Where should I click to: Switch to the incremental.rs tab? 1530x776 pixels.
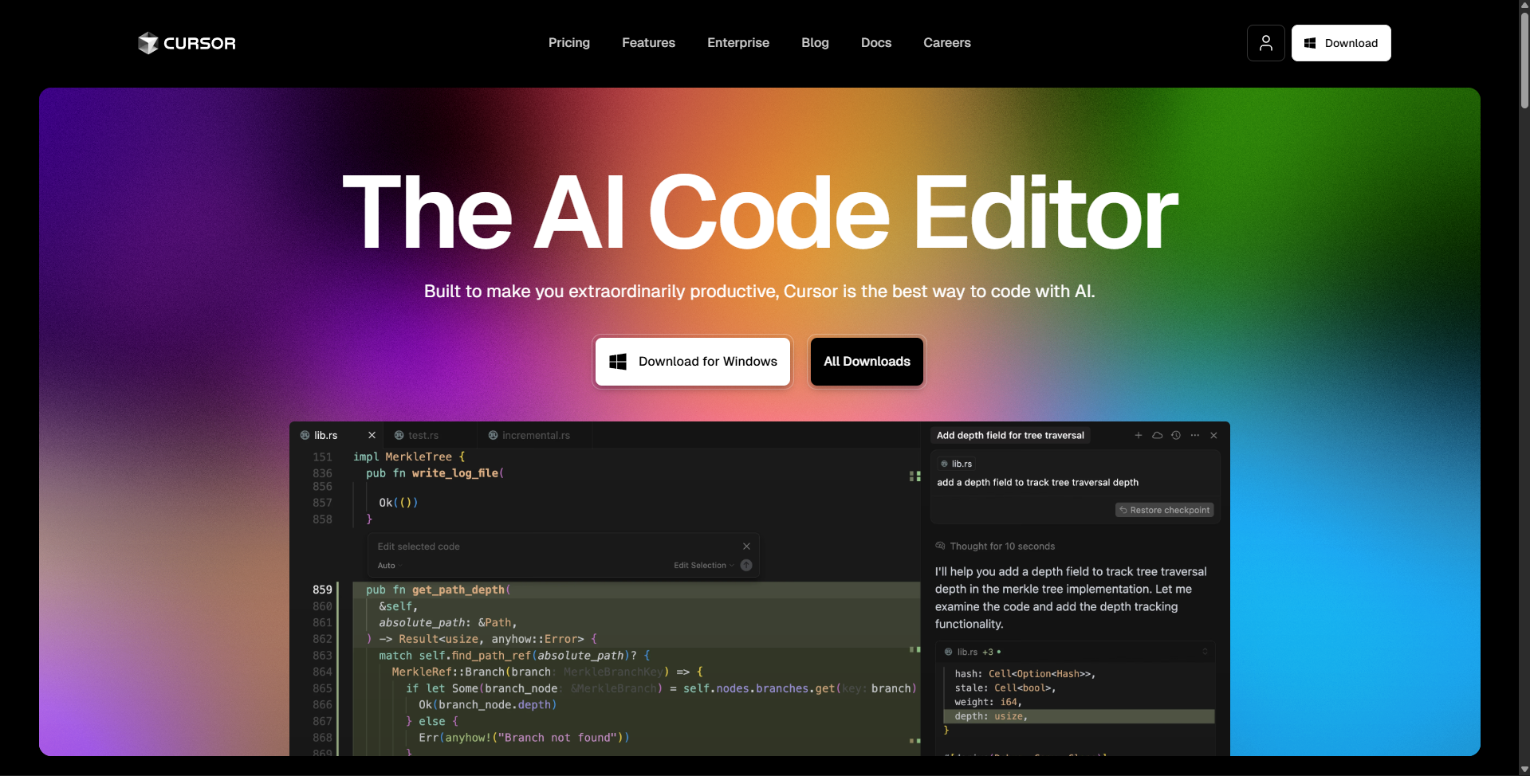[x=536, y=435]
